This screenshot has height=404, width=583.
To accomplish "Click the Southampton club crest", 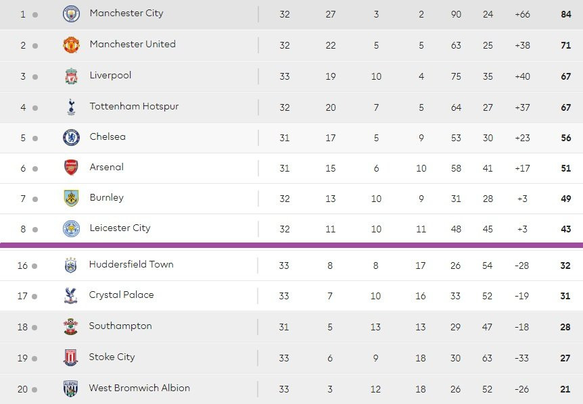I will click(70, 326).
